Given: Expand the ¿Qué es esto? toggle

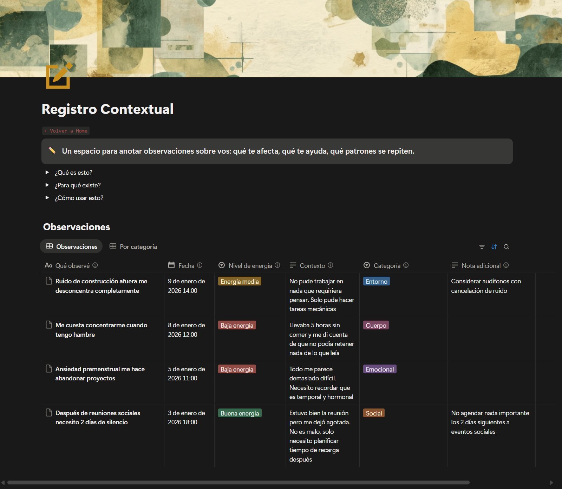Looking at the screenshot, I should (x=47, y=173).
